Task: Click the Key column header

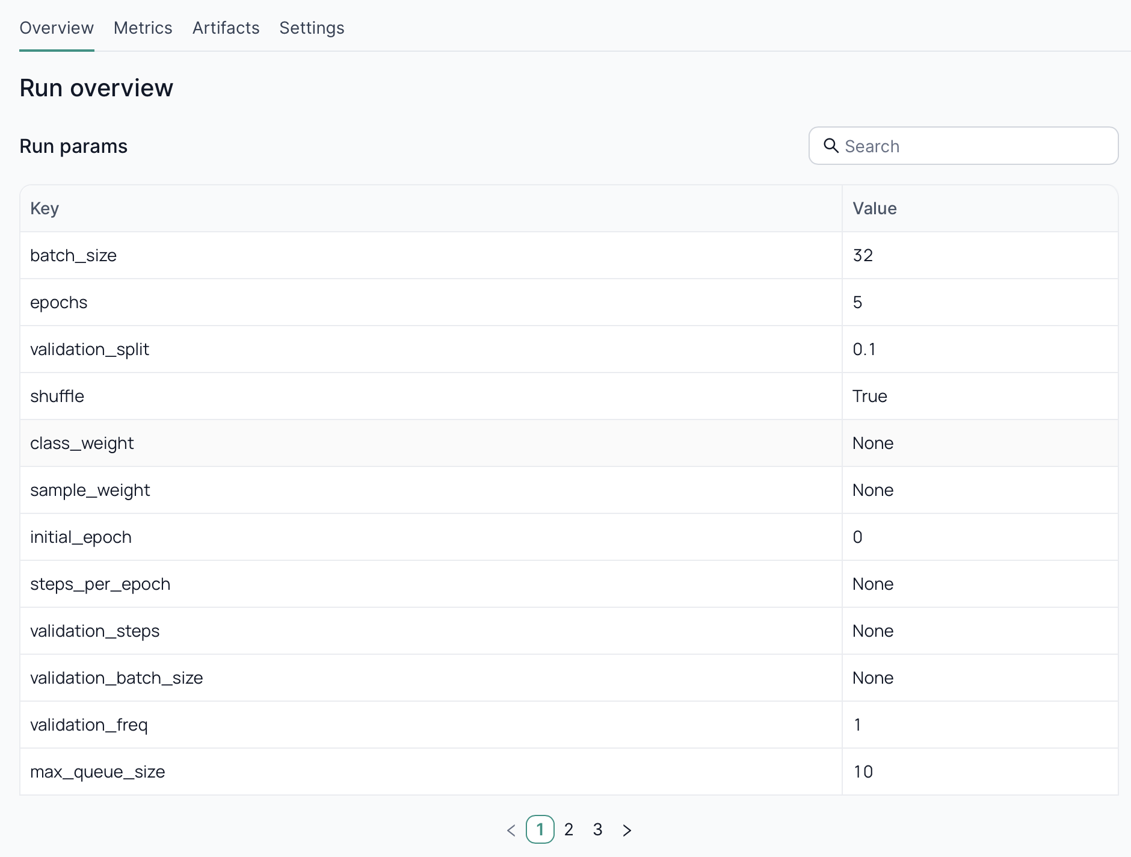Action: point(45,208)
